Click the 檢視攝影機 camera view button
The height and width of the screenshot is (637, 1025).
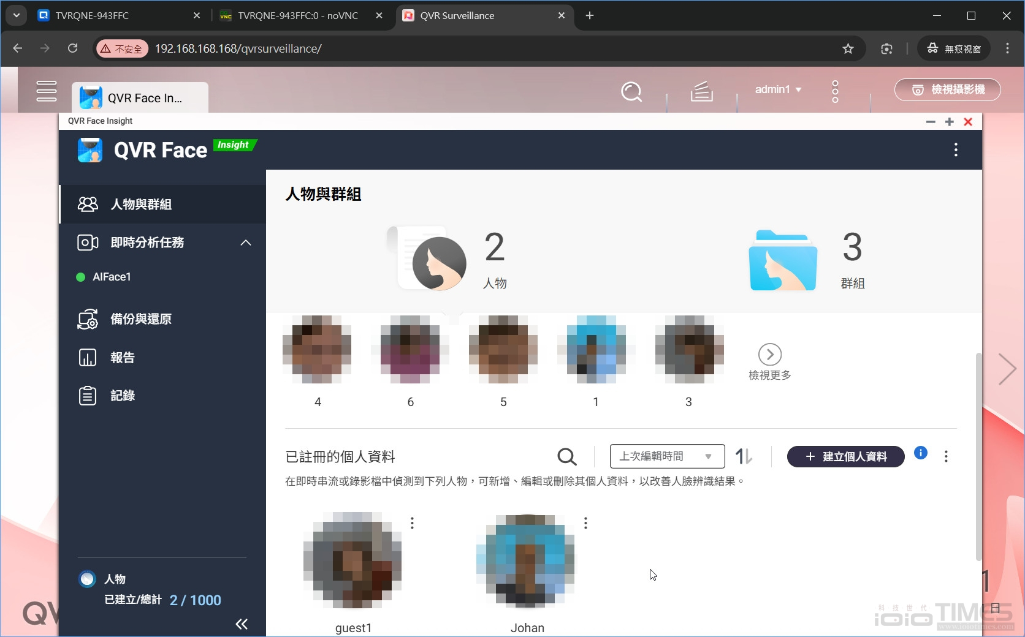pyautogui.click(x=947, y=89)
